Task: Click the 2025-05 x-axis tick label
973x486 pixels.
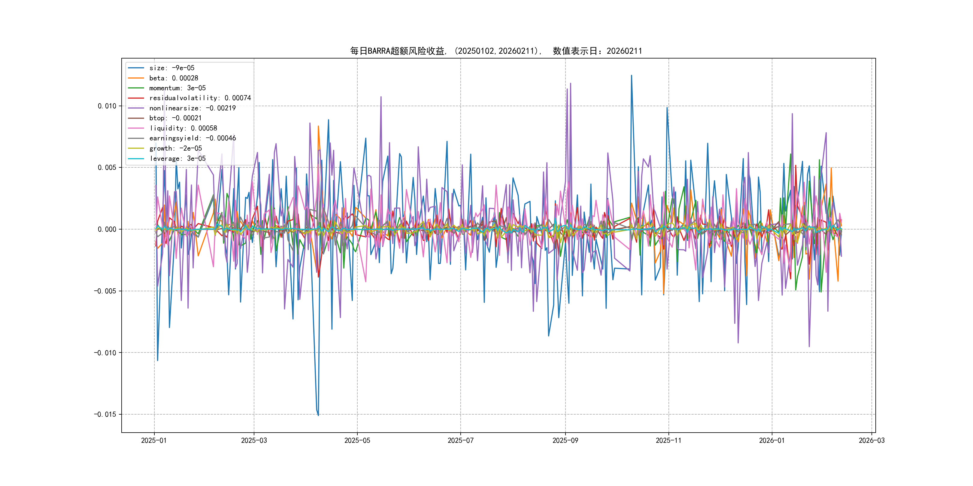Action: 357,440
